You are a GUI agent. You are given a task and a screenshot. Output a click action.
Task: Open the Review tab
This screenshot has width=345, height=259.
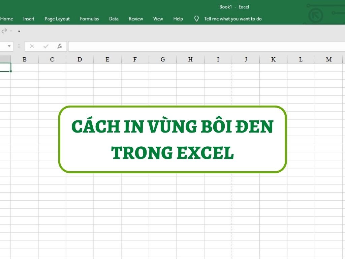click(136, 19)
